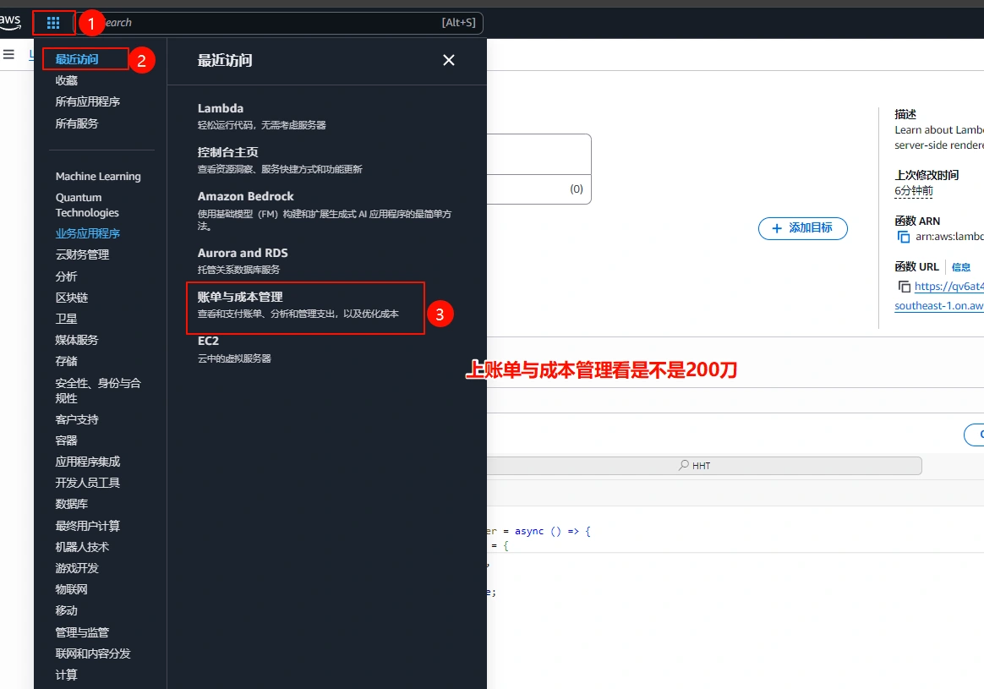Screen dimensions: 984x689
Task: Click the HHT search bar in code editor
Action: tap(704, 466)
